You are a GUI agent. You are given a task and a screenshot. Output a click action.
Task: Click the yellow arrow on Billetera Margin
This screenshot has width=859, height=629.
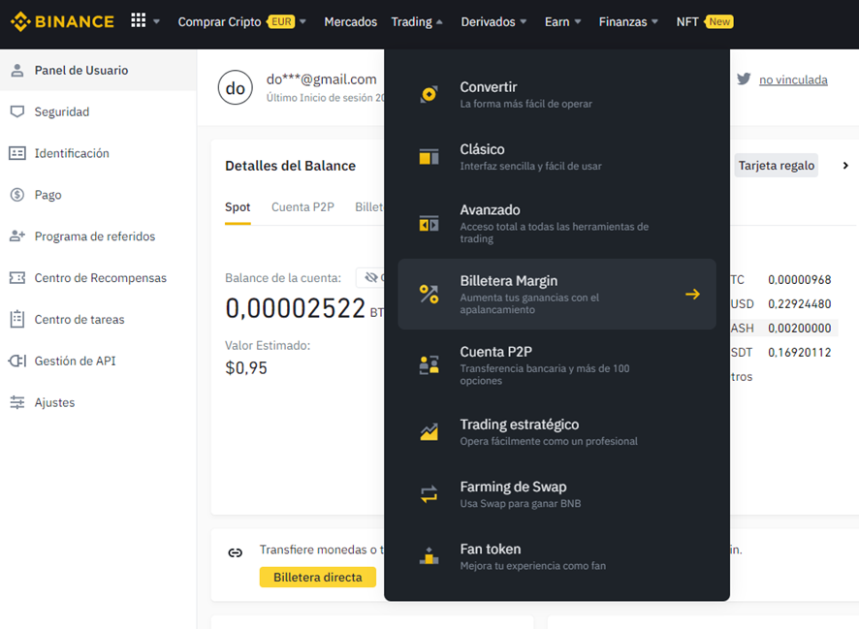tap(692, 294)
